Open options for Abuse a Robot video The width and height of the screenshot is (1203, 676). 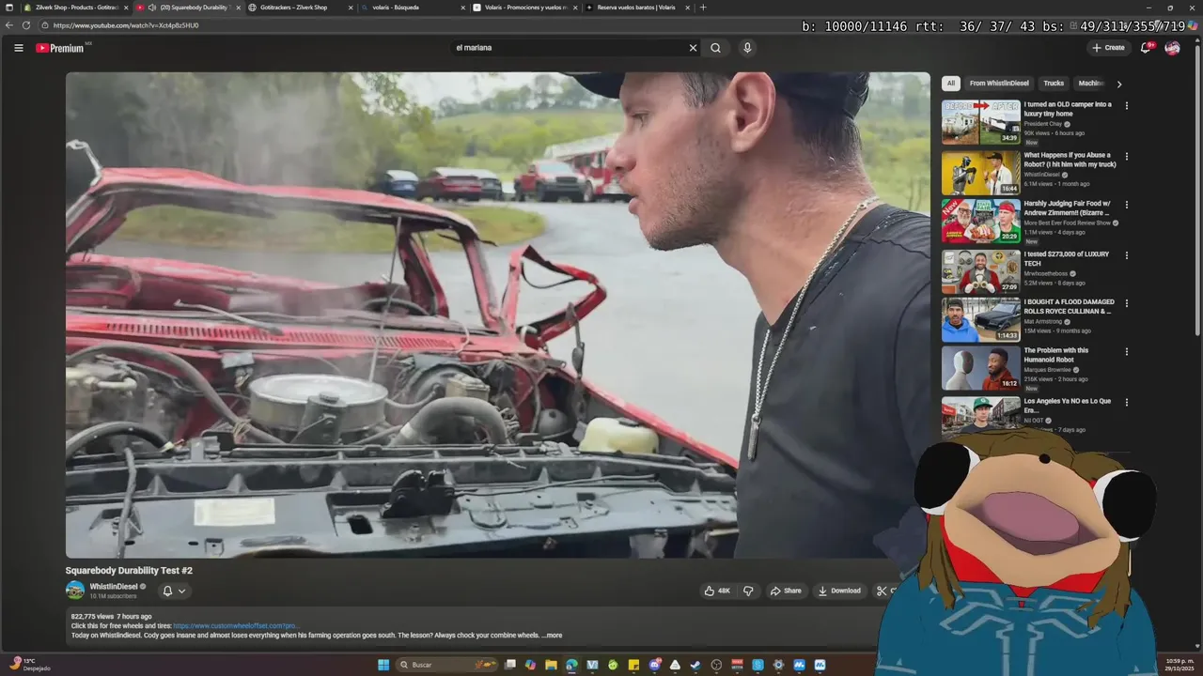(1127, 157)
